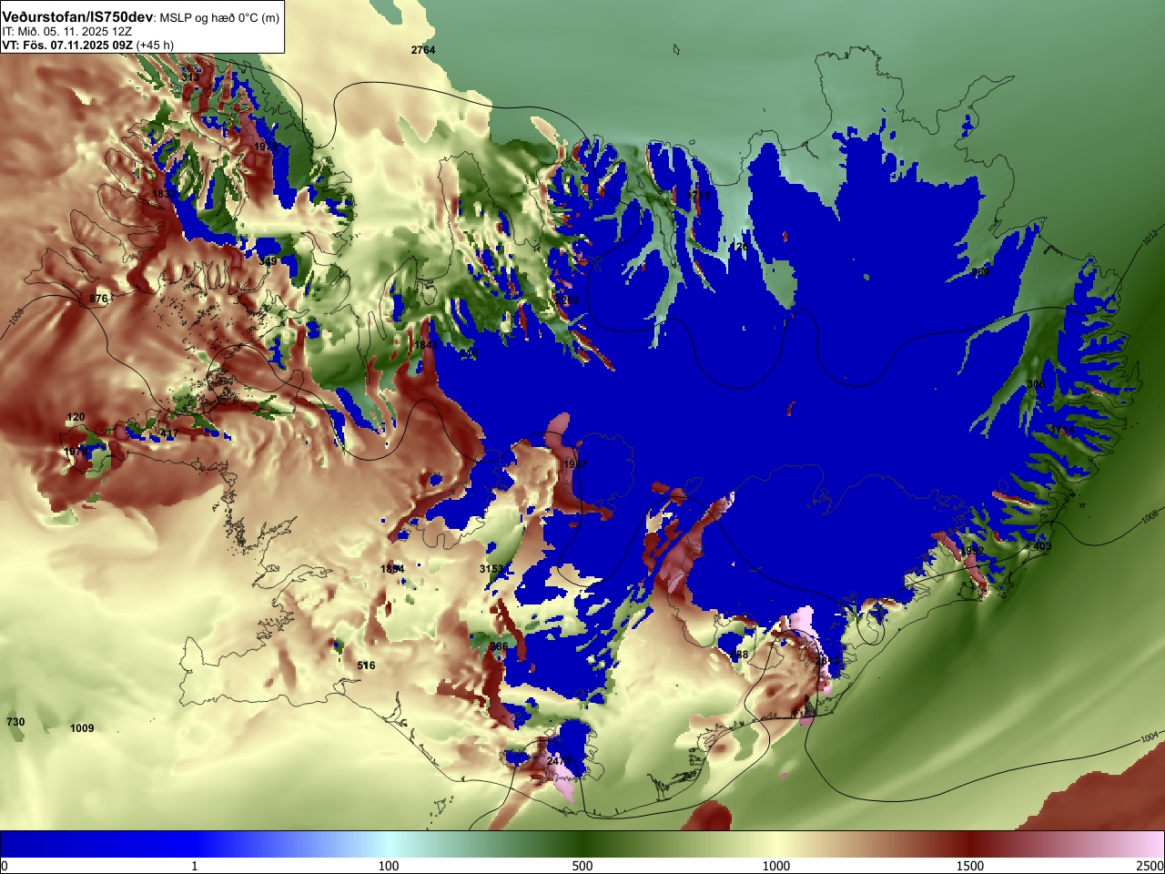Click the title text 'Veðurstofan/IS750dev'

pyautogui.click(x=77, y=17)
